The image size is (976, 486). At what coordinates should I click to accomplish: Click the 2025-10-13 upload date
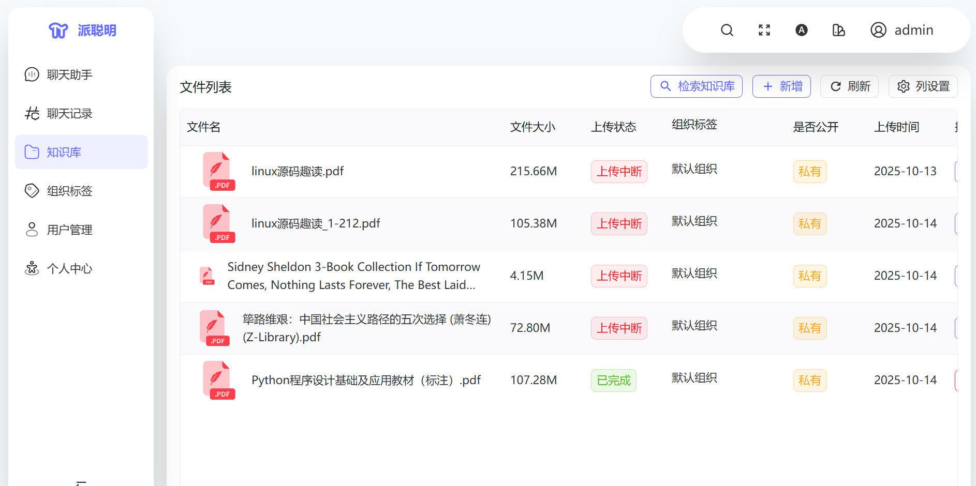pyautogui.click(x=906, y=171)
